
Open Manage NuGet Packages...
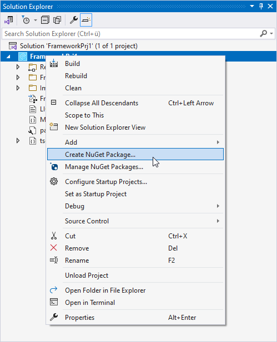tap(135, 167)
